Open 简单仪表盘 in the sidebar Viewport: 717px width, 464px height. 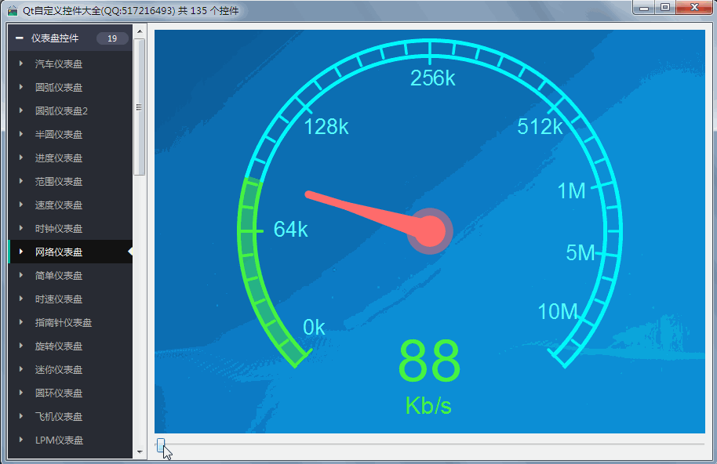point(59,275)
